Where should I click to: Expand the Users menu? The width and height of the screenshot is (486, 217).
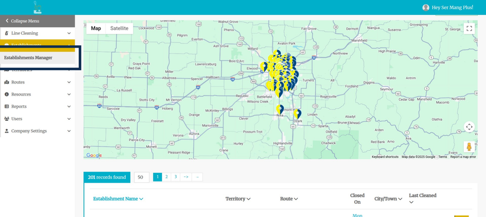(69, 119)
